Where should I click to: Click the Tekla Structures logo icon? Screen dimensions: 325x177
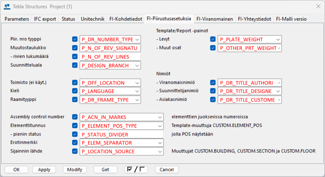7,7
